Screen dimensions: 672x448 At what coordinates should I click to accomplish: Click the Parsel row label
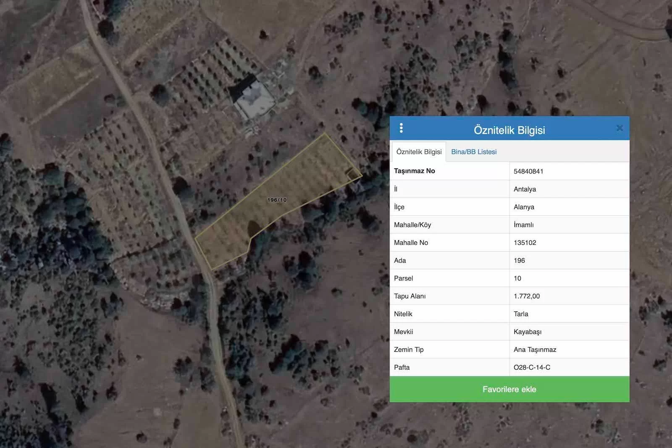[403, 278]
